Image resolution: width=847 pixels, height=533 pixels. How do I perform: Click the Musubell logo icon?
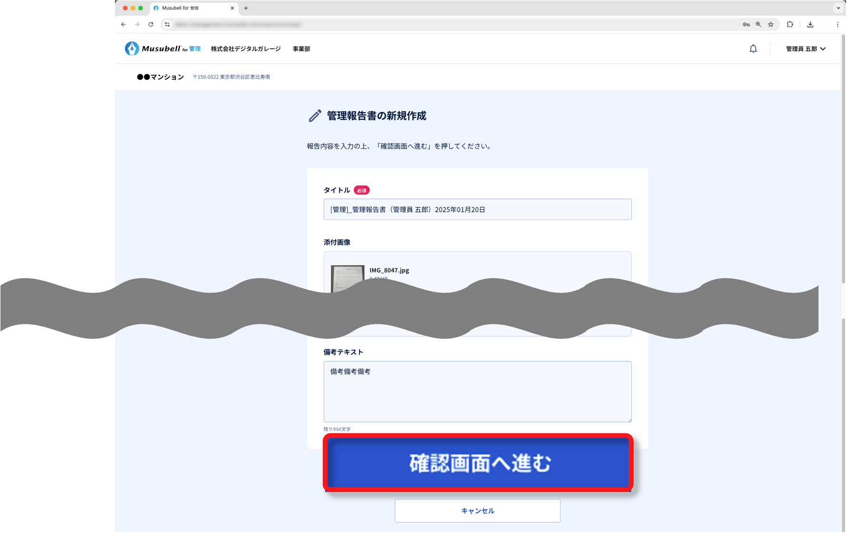132,48
